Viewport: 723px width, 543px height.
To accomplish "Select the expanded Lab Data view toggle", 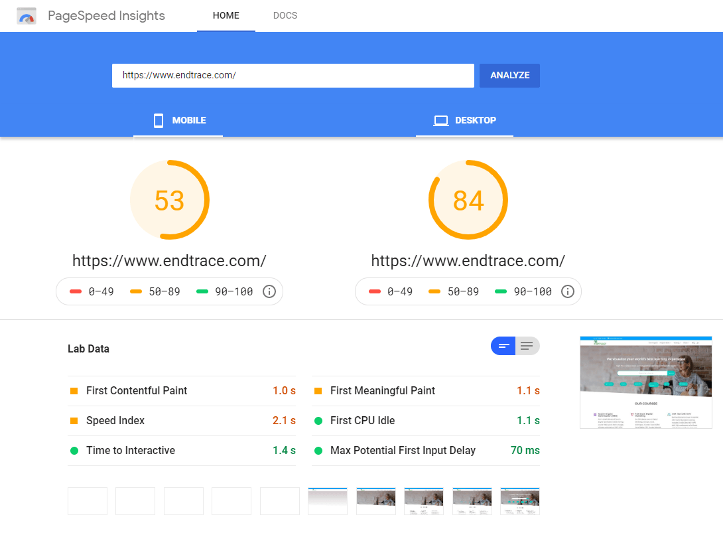I will click(527, 346).
